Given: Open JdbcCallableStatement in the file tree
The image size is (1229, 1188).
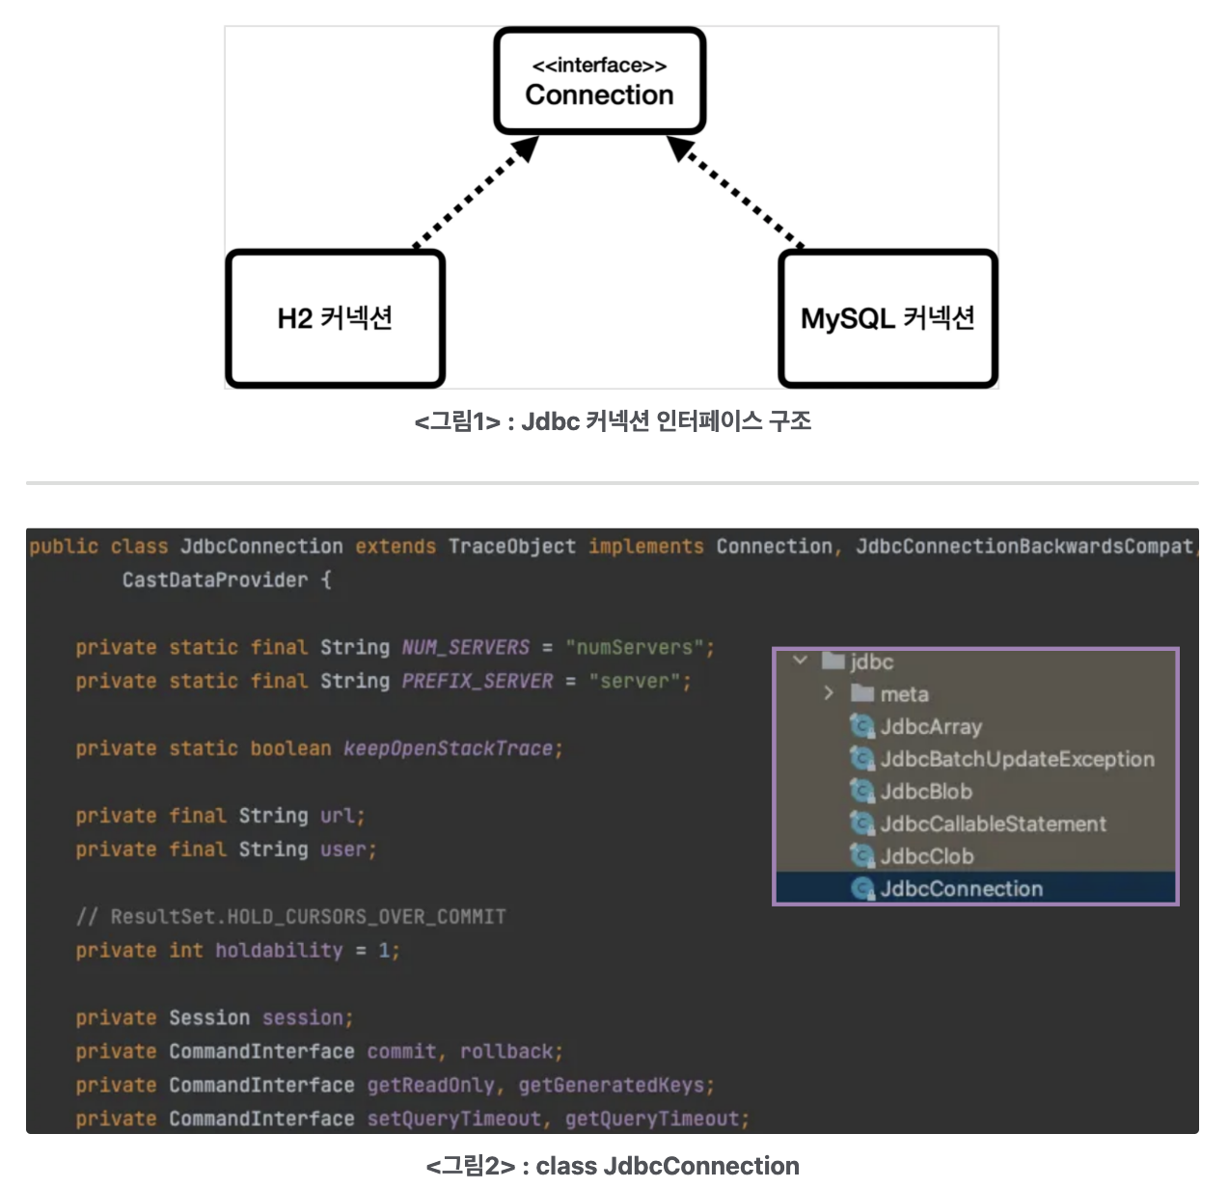Looking at the screenshot, I should coord(994,823).
